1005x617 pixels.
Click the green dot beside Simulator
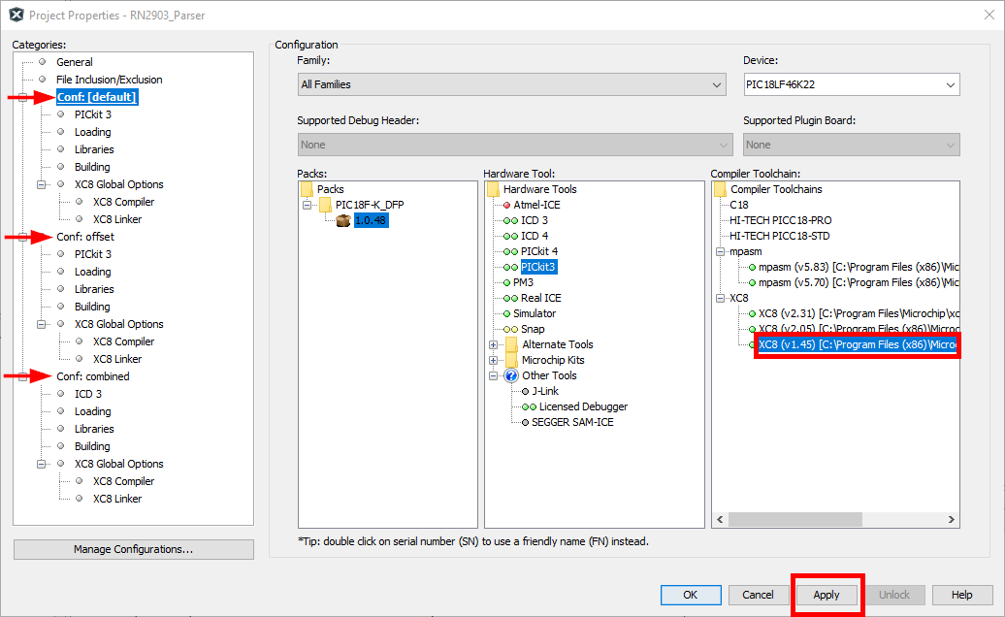pos(507,314)
